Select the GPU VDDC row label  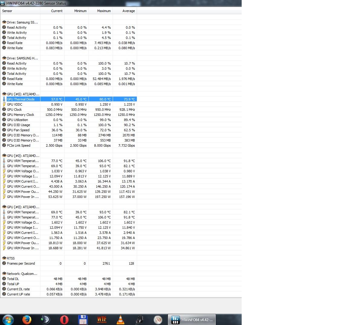[x=14, y=104]
